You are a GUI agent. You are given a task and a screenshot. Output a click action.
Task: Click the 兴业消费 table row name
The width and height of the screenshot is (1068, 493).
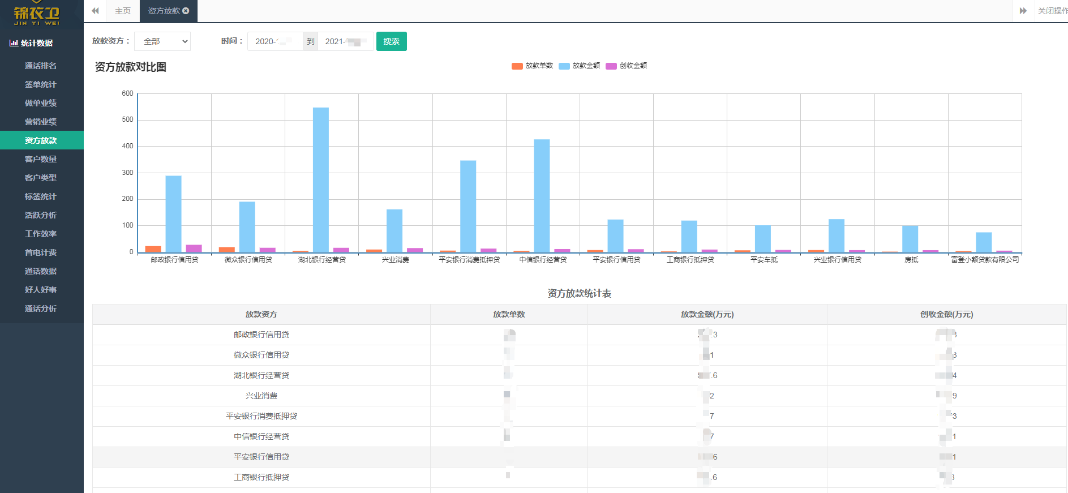[261, 396]
